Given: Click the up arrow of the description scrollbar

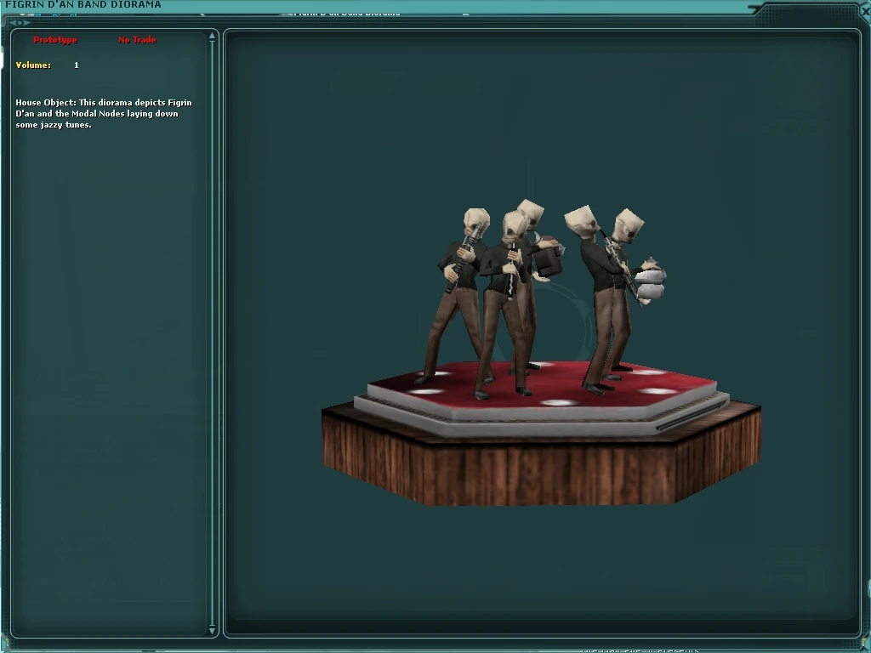Looking at the screenshot, I should point(212,36).
